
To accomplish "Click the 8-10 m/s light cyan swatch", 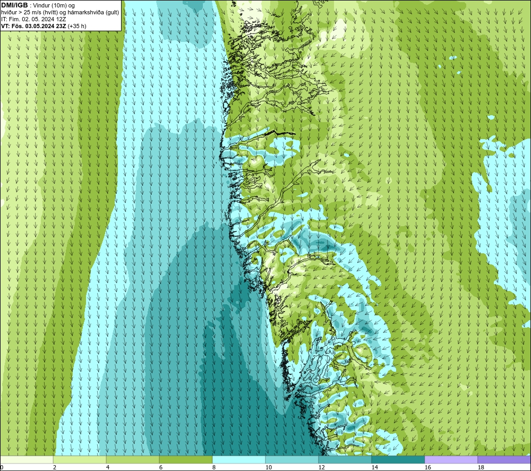I will [239, 459].
